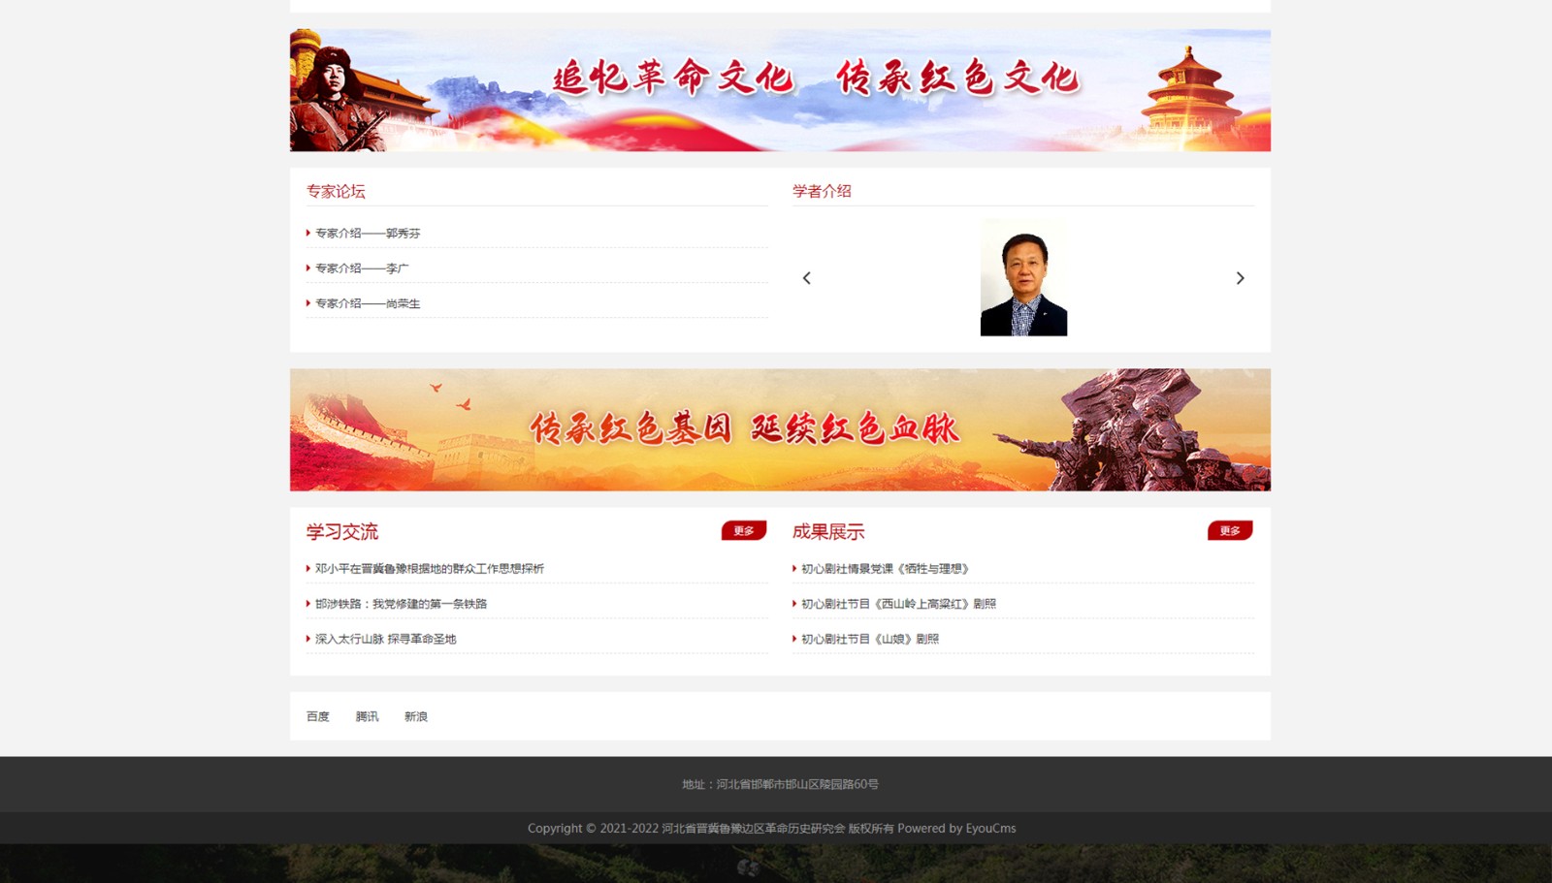This screenshot has height=883, width=1552.
Task: Click the next arrow in scholar carousel
Action: click(1240, 278)
